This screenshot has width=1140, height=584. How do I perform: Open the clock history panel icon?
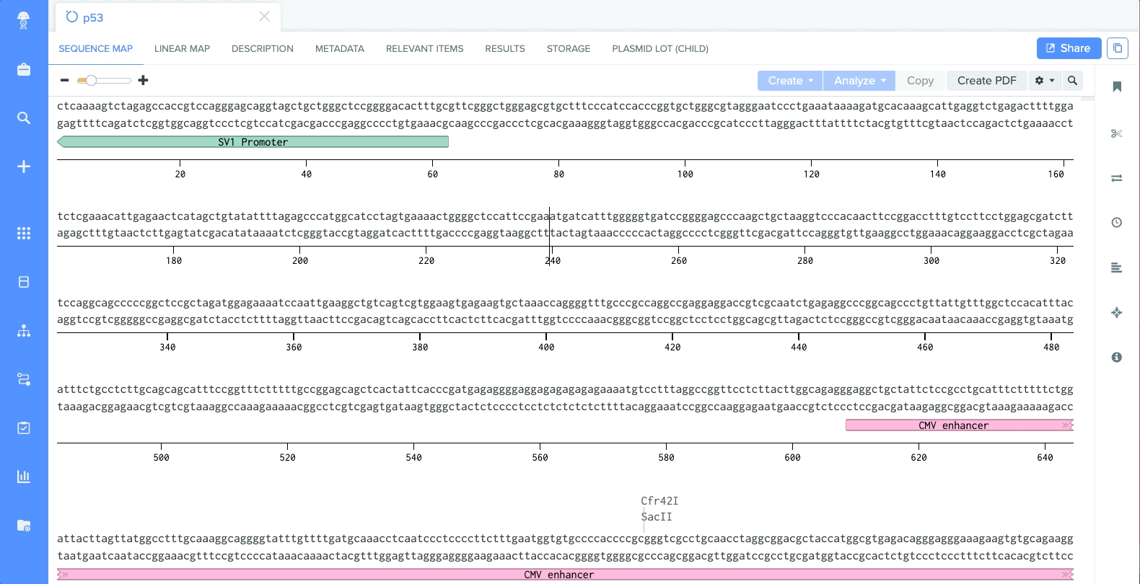click(x=1117, y=223)
